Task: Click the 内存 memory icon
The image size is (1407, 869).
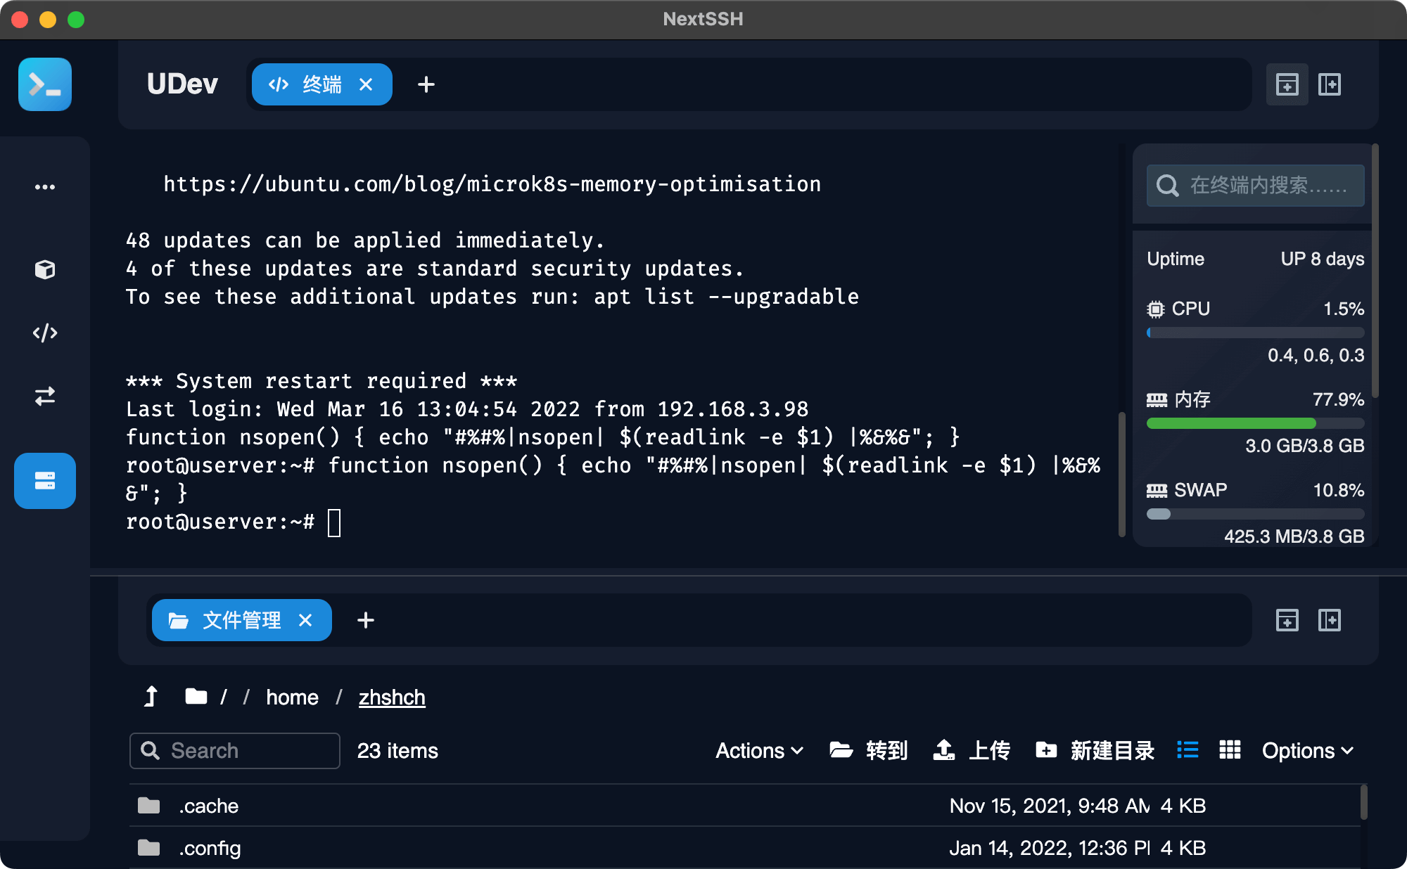Action: pos(1157,400)
